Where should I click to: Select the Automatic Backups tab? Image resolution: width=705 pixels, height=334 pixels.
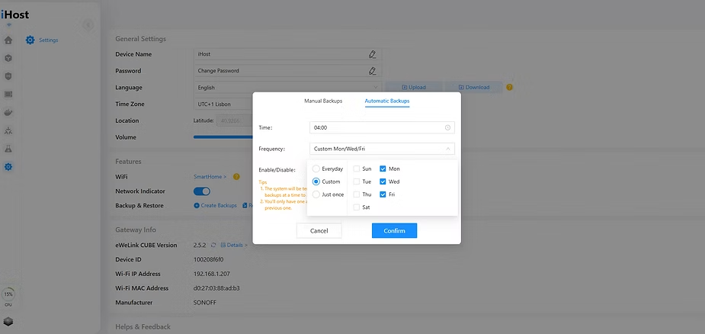(387, 101)
